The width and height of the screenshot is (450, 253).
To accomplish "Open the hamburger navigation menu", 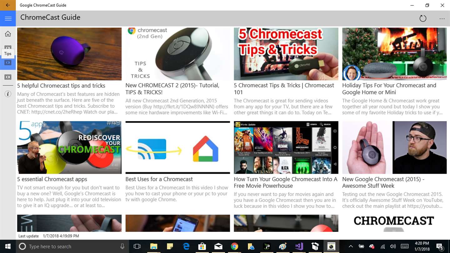I will [x=8, y=18].
